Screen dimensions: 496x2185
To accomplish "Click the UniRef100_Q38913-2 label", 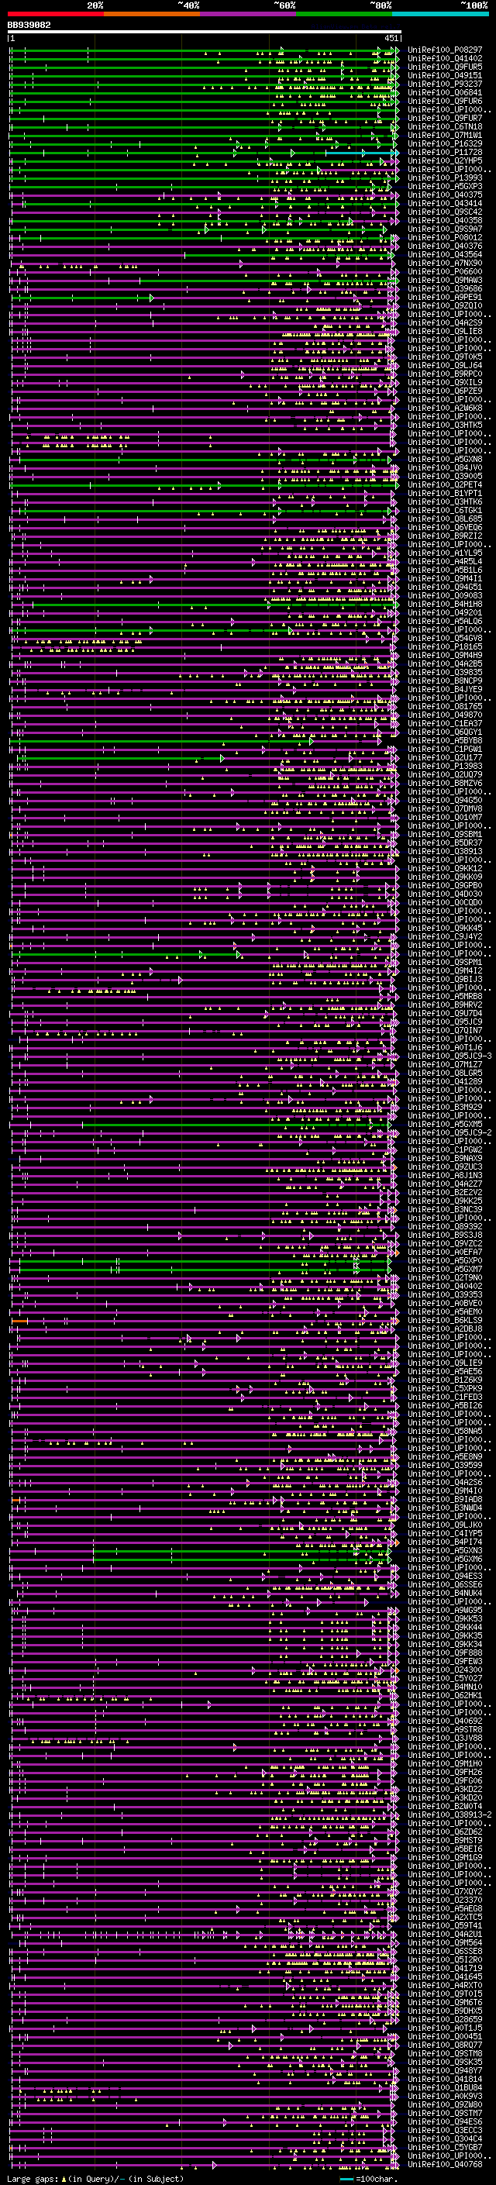I will click(449, 1815).
